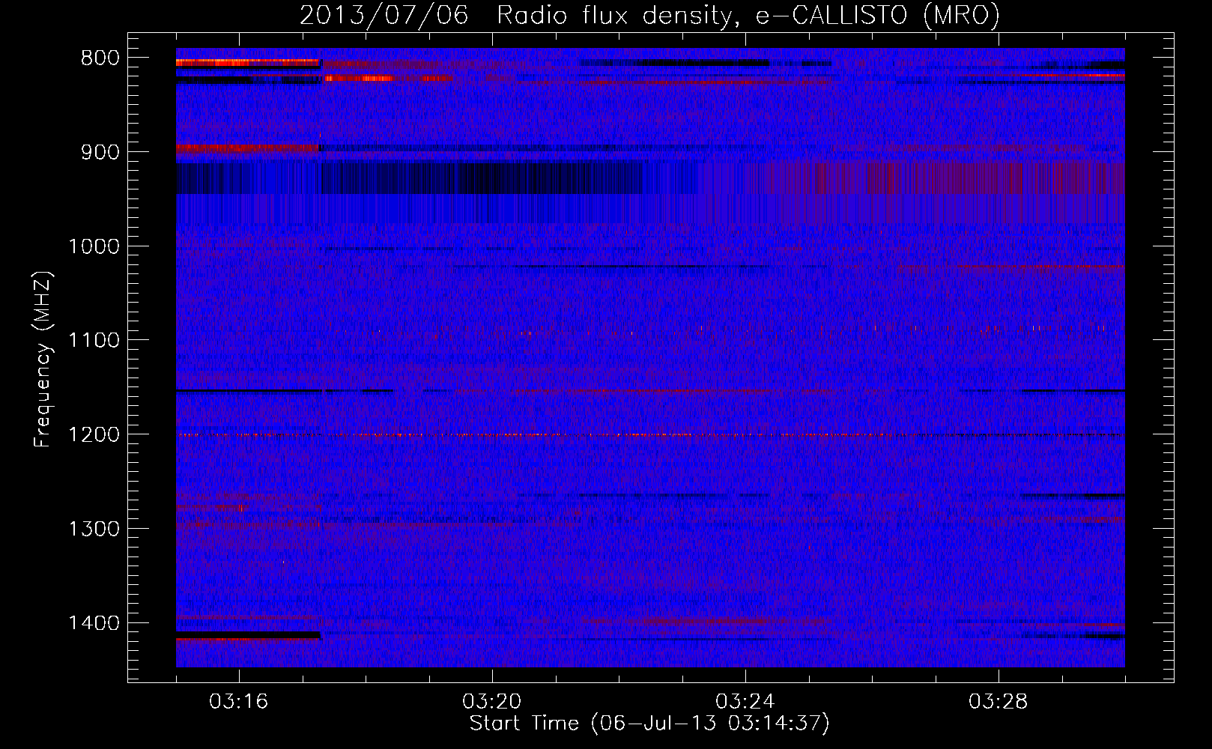Click the "Frequency (MHZ)" axis label
Image resolution: width=1212 pixels, height=749 pixels.
[43, 359]
